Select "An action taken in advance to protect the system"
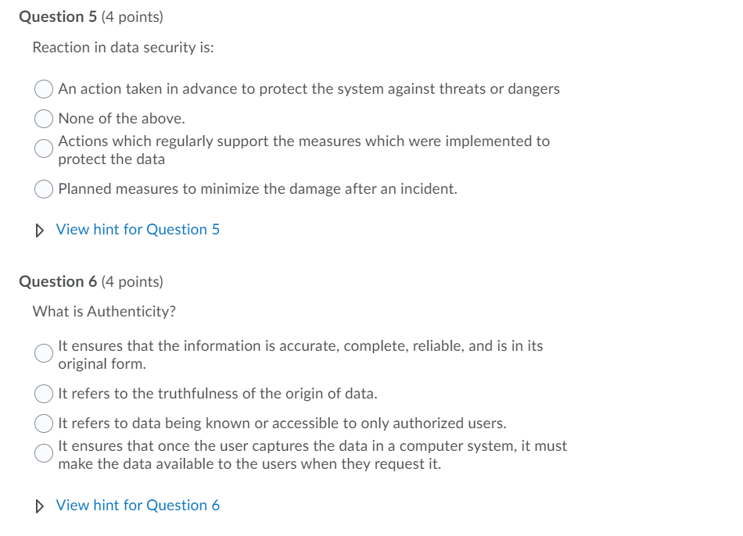Viewport: 743px width, 536px height. pyautogui.click(x=44, y=89)
